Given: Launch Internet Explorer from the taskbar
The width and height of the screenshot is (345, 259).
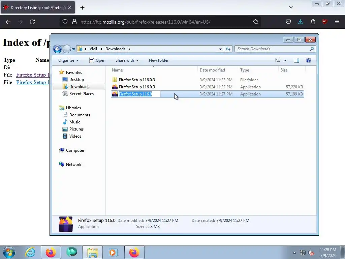Looking at the screenshot, I should coord(30,252).
